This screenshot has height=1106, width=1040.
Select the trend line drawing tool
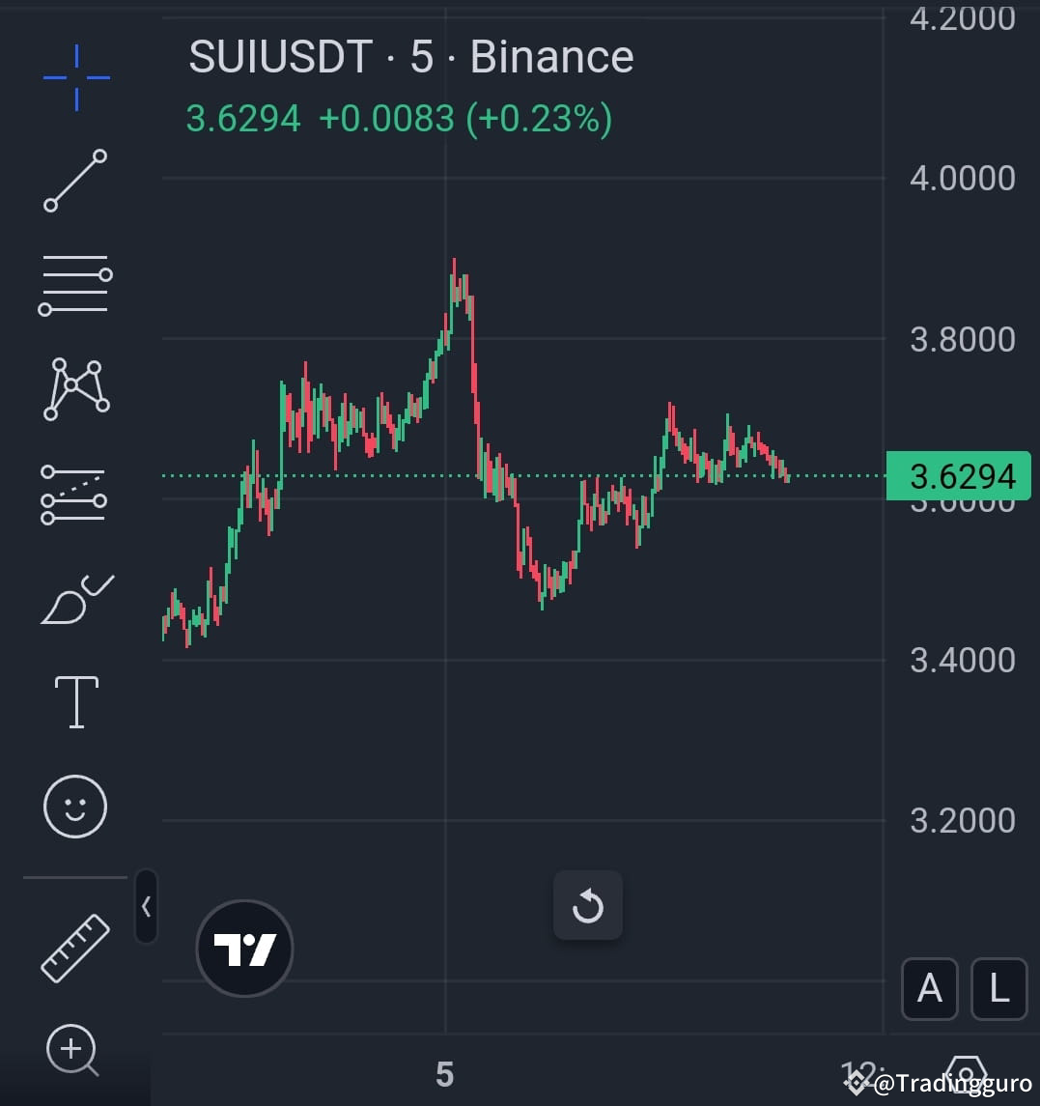tap(75, 183)
